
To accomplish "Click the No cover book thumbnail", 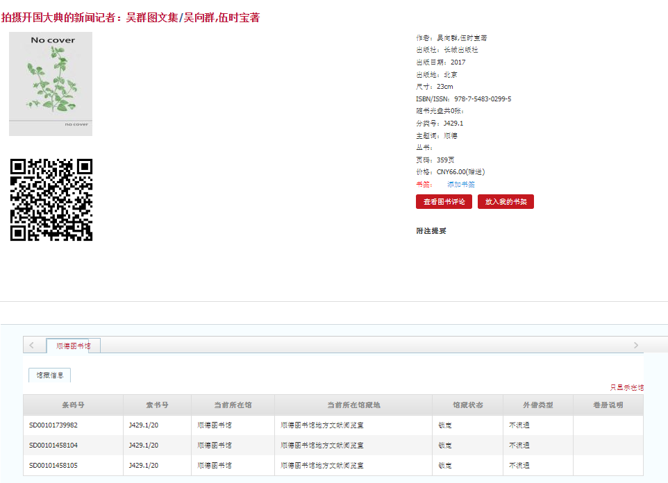I will pyautogui.click(x=51, y=84).
